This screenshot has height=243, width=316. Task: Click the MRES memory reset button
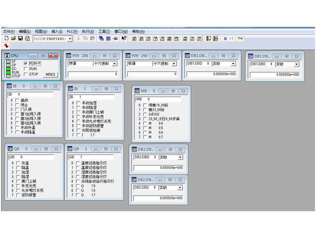(x=50, y=75)
